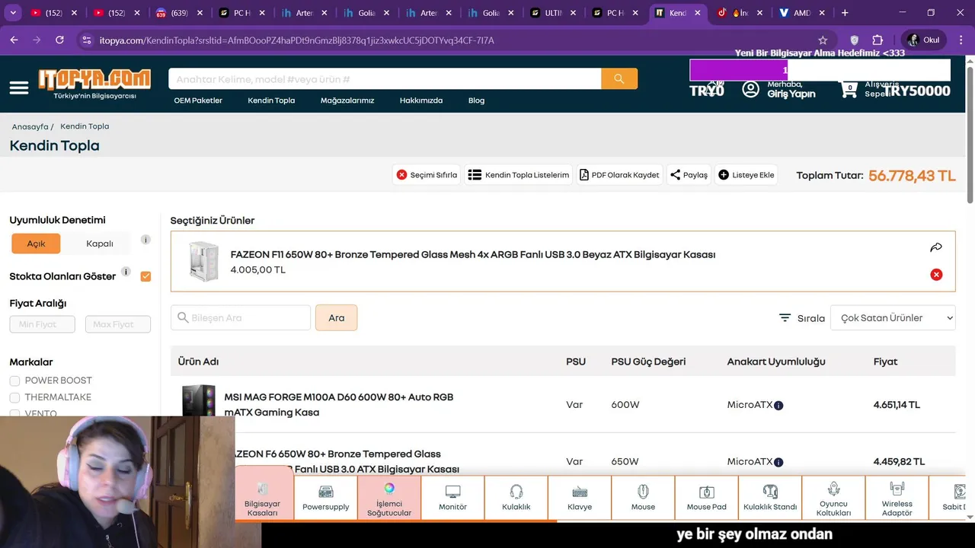
Task: Click the Sırala filter icon
Action: (x=785, y=317)
